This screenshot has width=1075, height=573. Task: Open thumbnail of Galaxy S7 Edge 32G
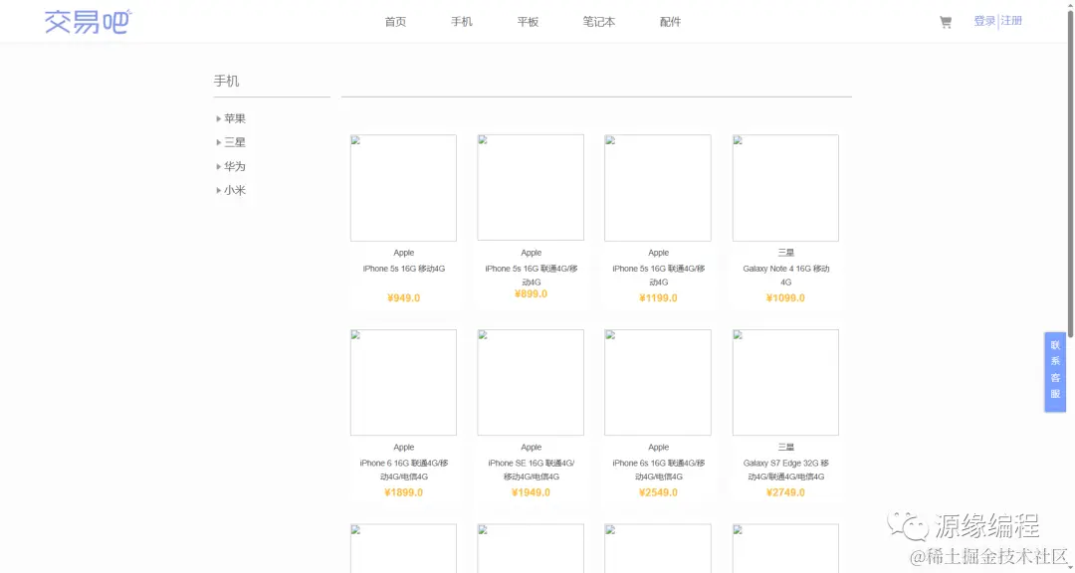point(785,382)
